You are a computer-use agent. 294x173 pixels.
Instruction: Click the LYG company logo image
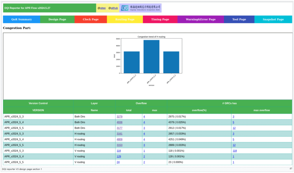(140, 8)
